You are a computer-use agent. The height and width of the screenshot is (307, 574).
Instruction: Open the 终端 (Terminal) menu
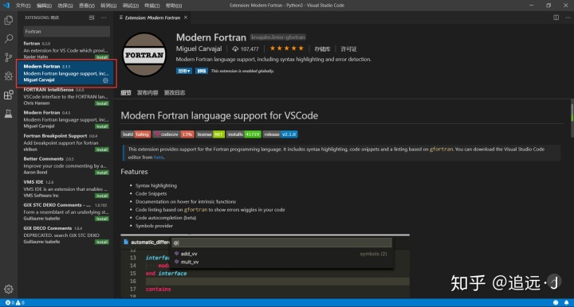point(151,6)
